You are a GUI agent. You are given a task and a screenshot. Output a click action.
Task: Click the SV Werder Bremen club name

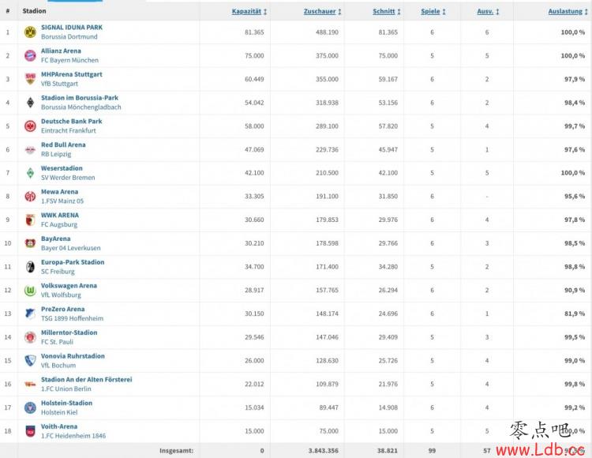[x=68, y=178]
